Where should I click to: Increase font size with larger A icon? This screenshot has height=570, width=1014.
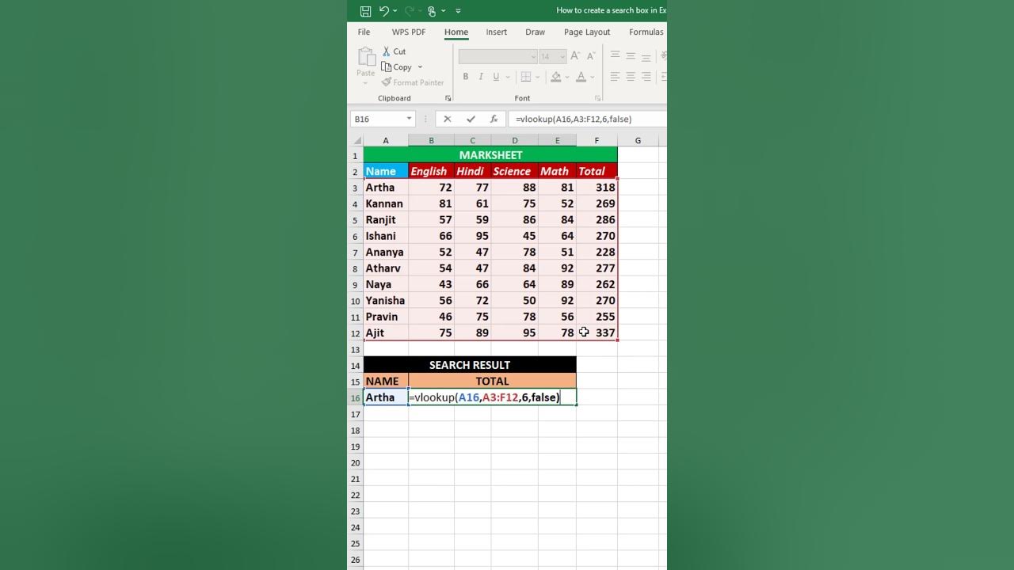(576, 56)
